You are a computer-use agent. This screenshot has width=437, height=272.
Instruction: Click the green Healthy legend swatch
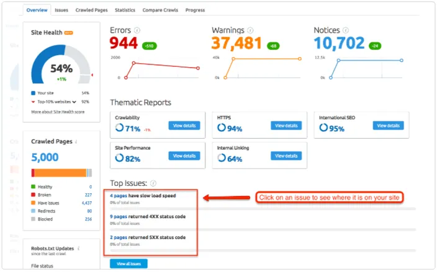click(33, 186)
